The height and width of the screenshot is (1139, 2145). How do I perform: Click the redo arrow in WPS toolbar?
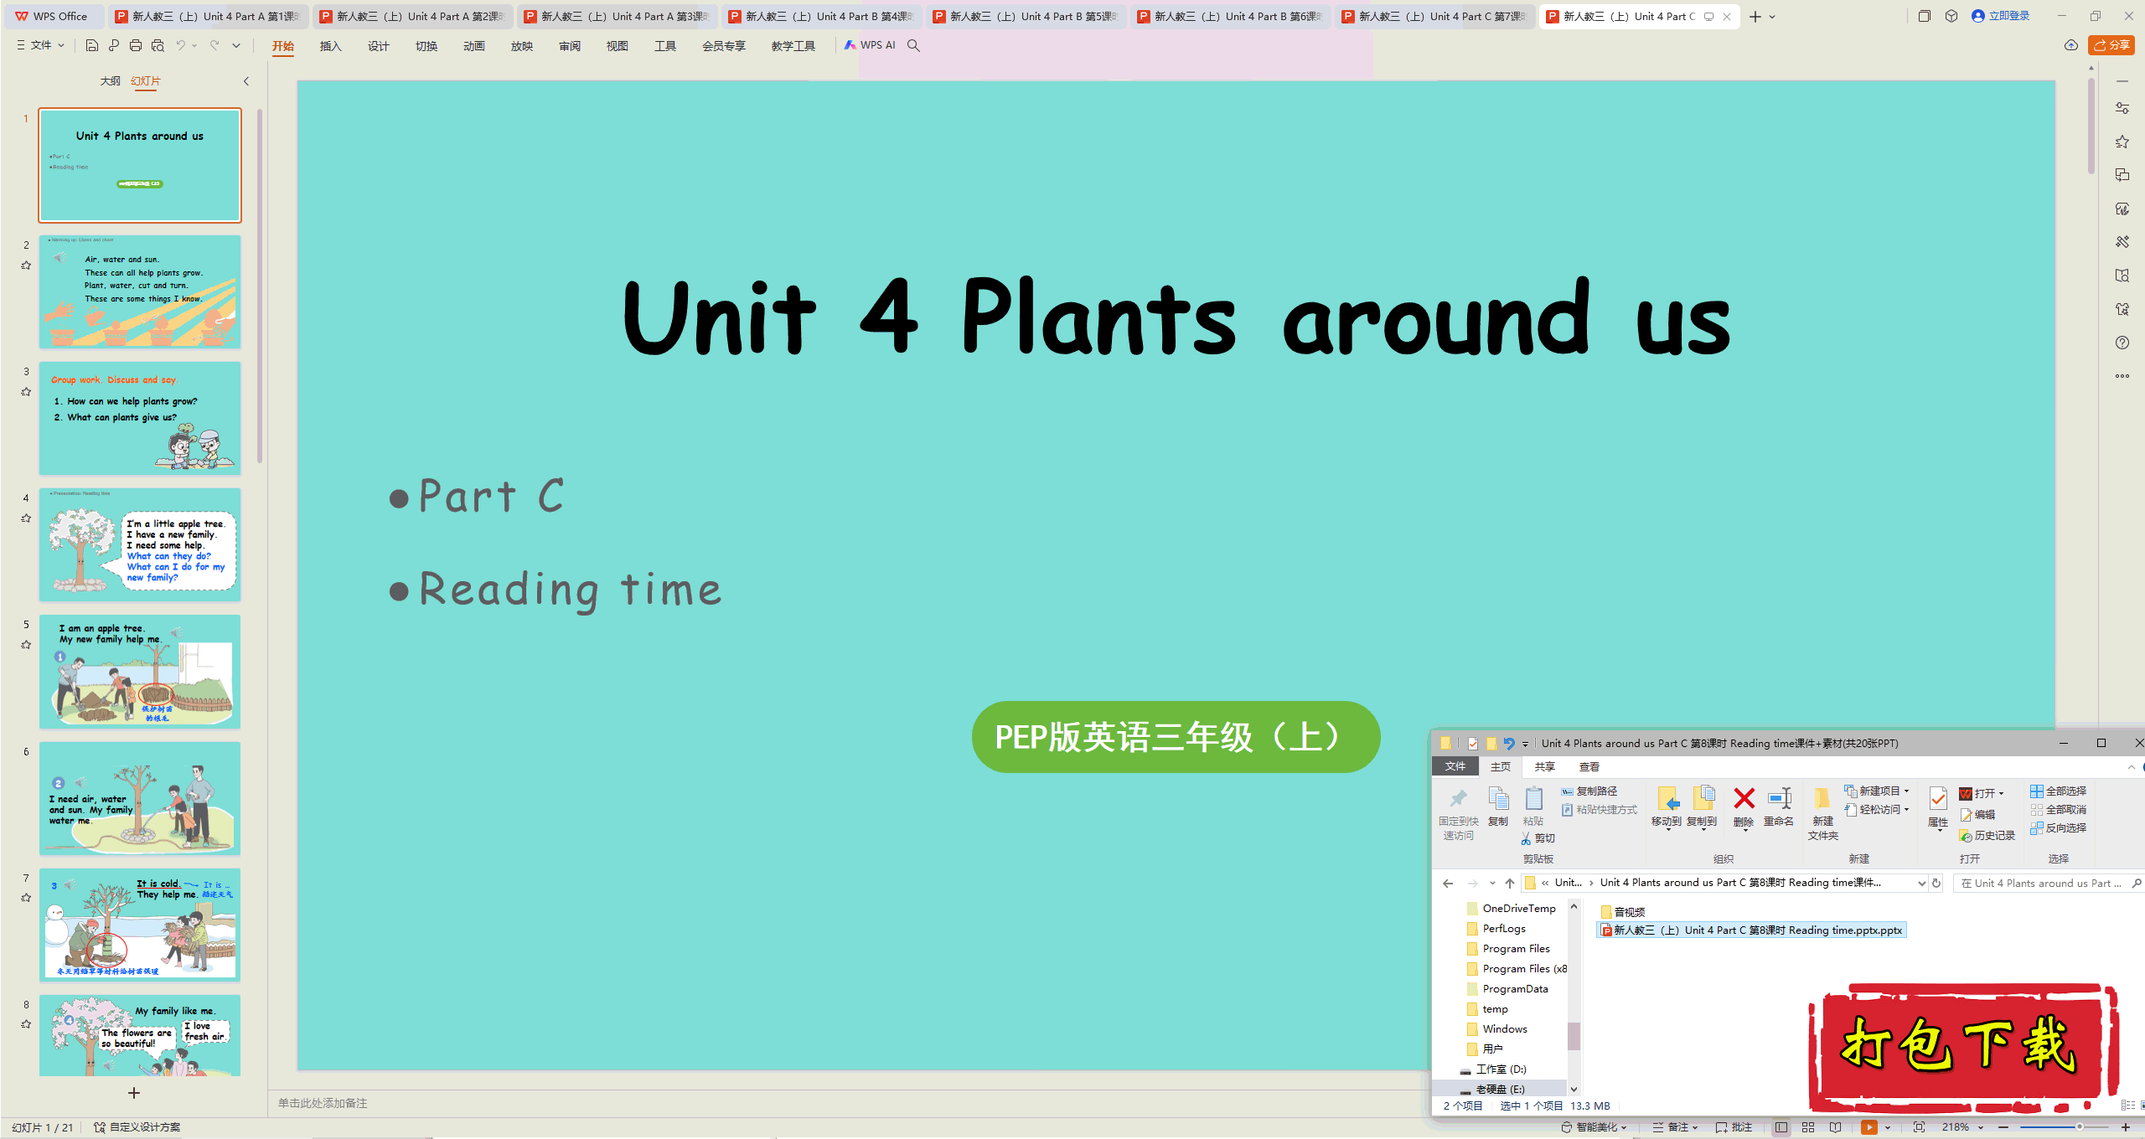point(214,45)
